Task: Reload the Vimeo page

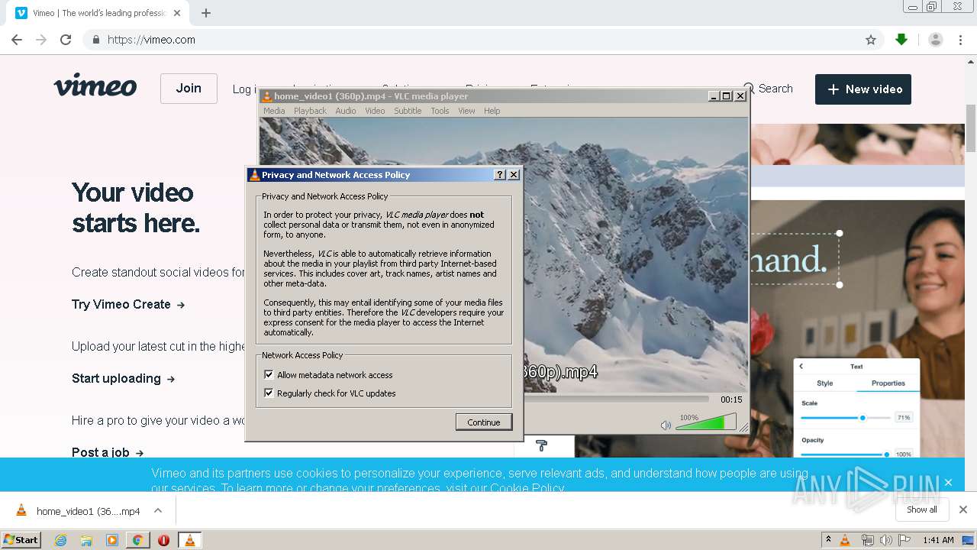Action: click(66, 40)
